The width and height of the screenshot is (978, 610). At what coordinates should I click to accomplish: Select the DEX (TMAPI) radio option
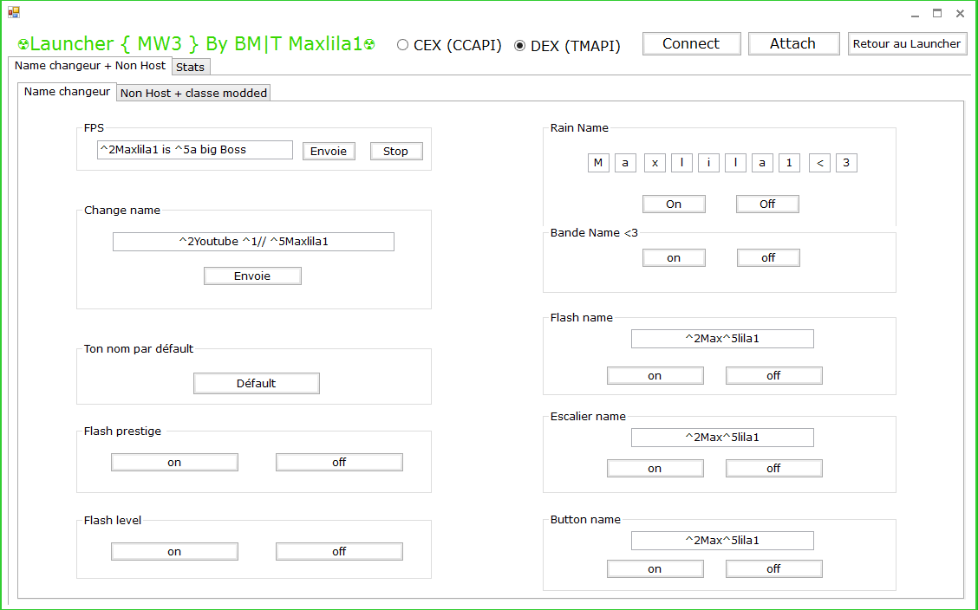[x=567, y=46]
